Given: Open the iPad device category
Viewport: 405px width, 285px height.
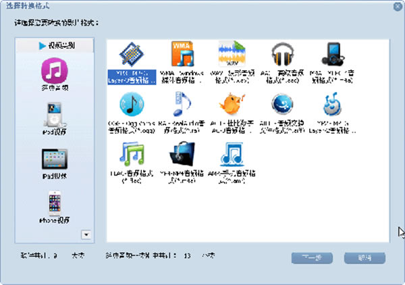Looking at the screenshot, I should pos(55,164).
